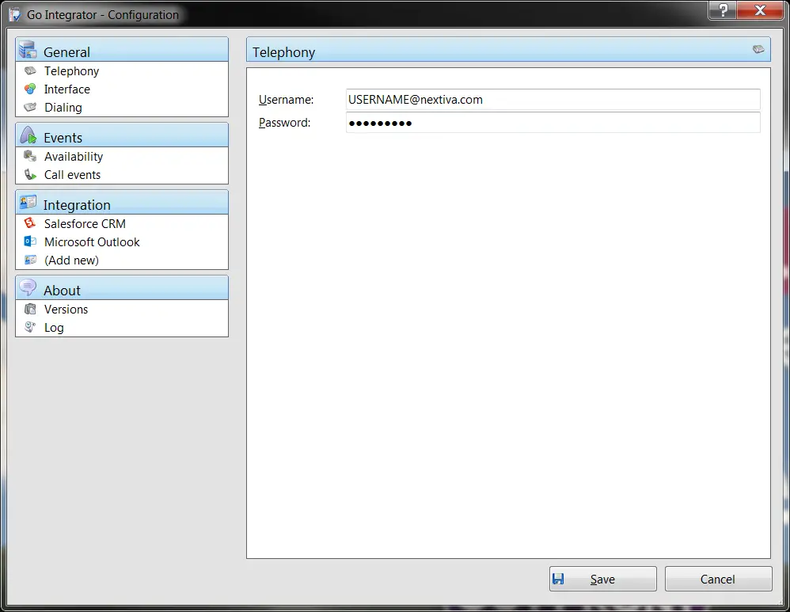Click the Password label
790x612 pixels.
click(285, 123)
